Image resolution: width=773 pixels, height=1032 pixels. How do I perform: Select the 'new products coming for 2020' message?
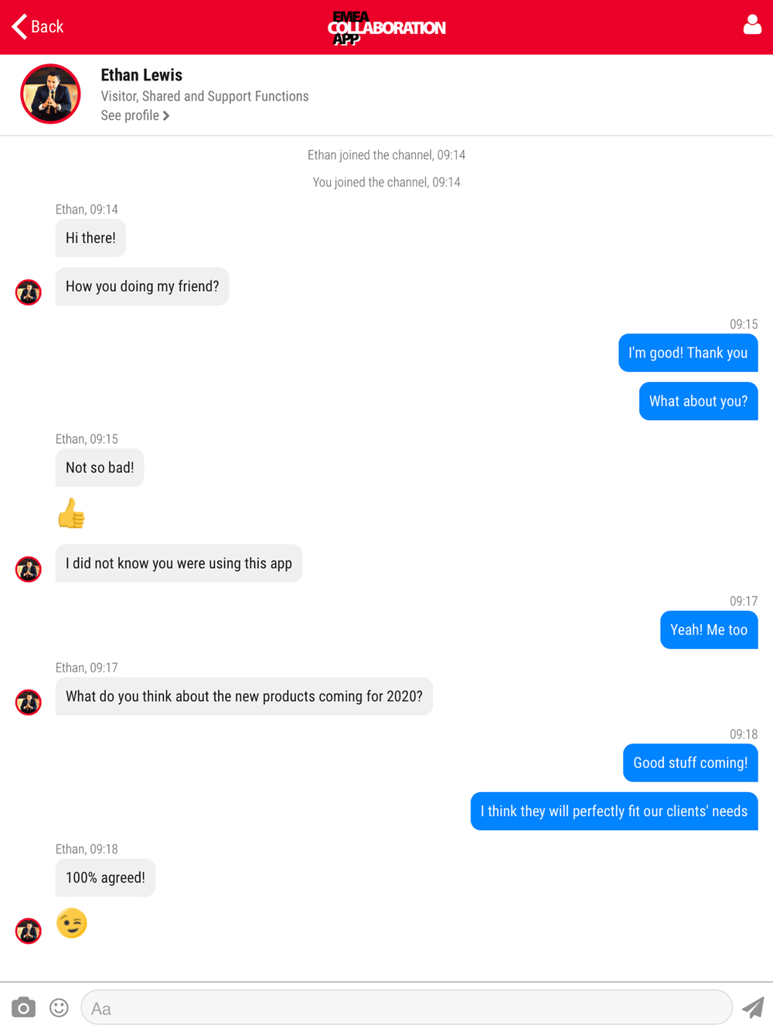pos(244,696)
